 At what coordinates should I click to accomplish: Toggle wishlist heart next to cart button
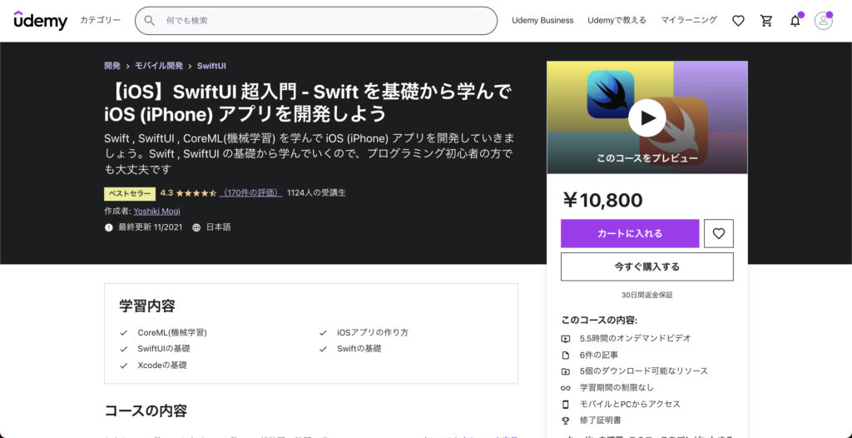coord(718,233)
